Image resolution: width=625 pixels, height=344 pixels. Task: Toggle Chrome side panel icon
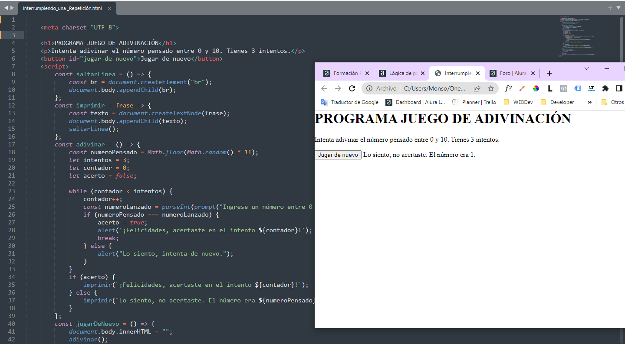pyautogui.click(x=619, y=88)
